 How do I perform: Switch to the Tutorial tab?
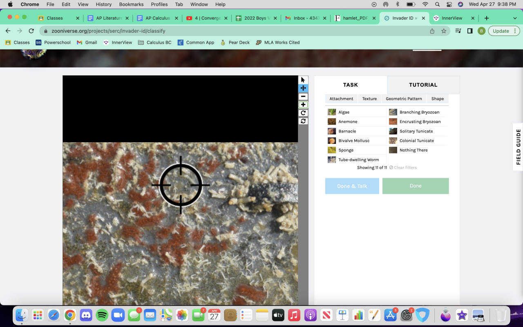423,85
